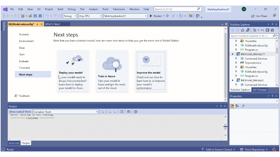Clear all text in Output window
This screenshot has width=280, height=157.
click(x=122, y=112)
